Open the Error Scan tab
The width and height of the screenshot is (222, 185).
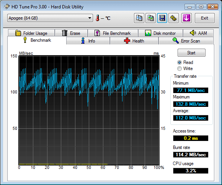pyautogui.click(x=186, y=41)
